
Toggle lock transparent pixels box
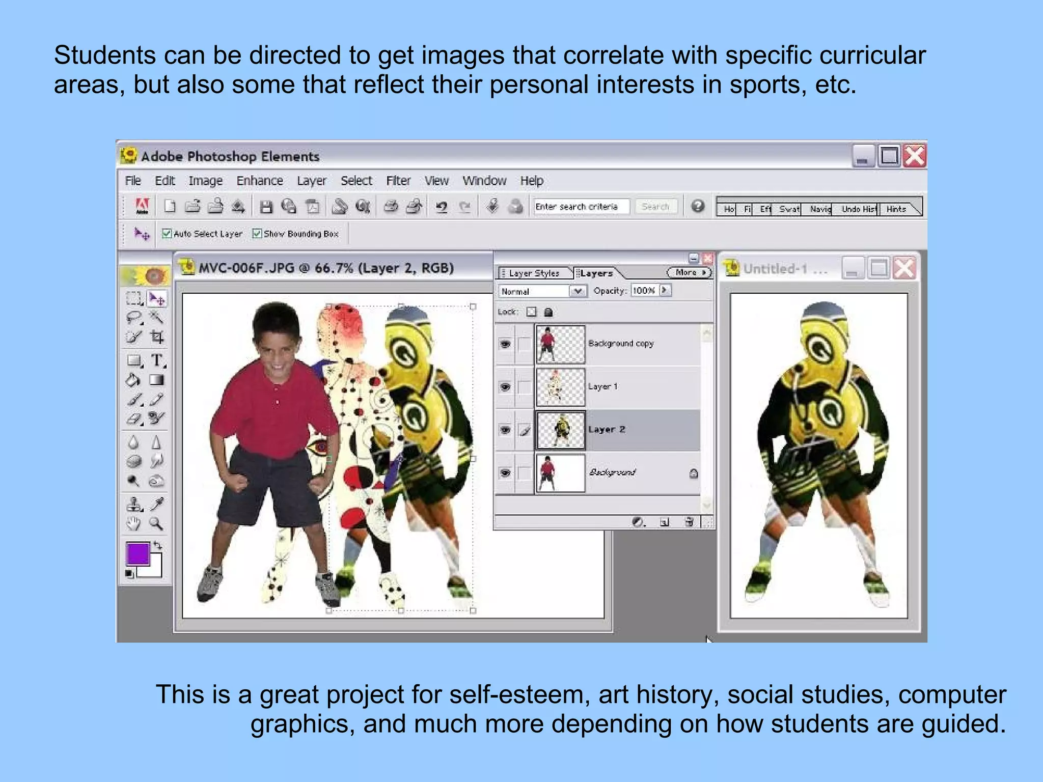(531, 312)
